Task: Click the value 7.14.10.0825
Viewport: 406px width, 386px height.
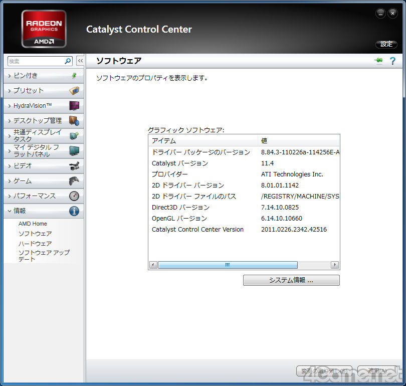Action: [x=280, y=208]
